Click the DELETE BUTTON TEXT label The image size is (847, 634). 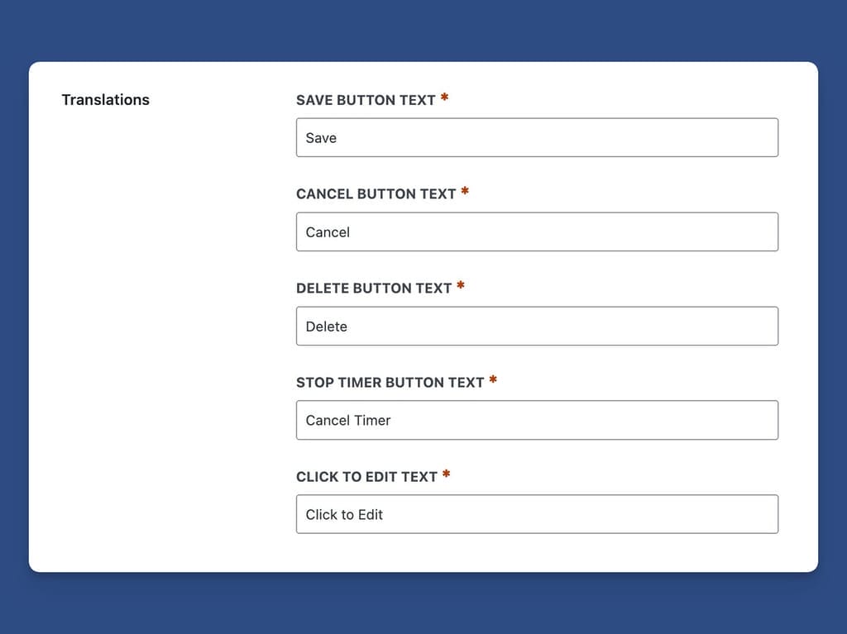pos(372,288)
